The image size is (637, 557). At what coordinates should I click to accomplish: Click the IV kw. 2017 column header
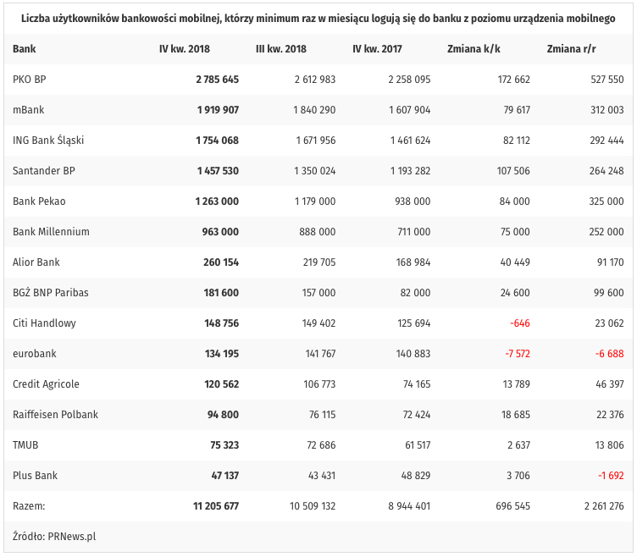[x=377, y=48]
